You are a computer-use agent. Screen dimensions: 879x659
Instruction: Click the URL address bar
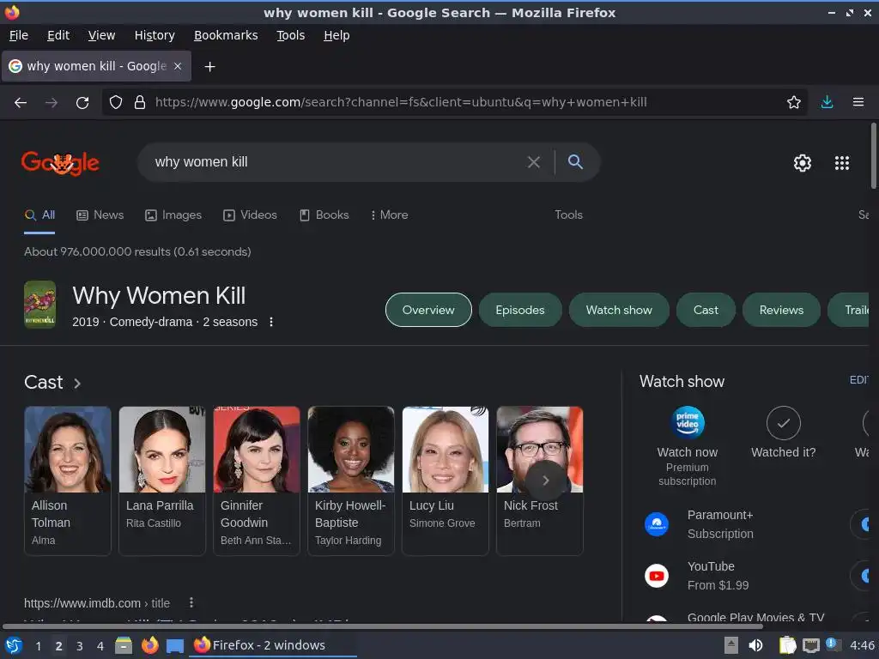pos(454,103)
